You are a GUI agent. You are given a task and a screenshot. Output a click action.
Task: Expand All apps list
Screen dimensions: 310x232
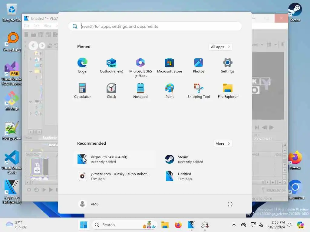(220, 47)
